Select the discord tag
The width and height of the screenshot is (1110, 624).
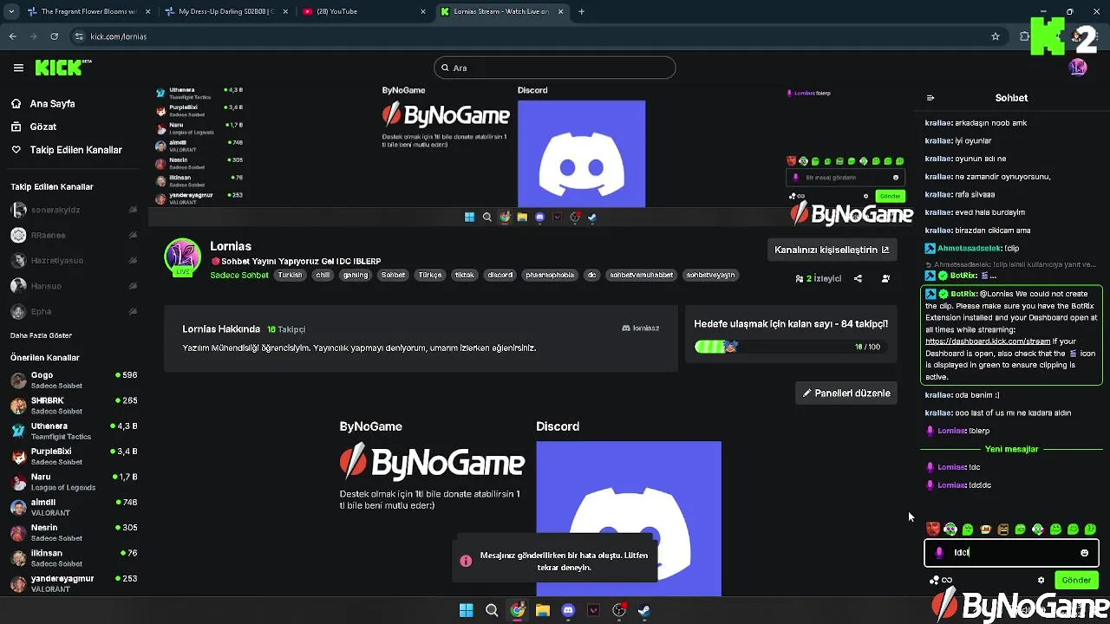(500, 275)
